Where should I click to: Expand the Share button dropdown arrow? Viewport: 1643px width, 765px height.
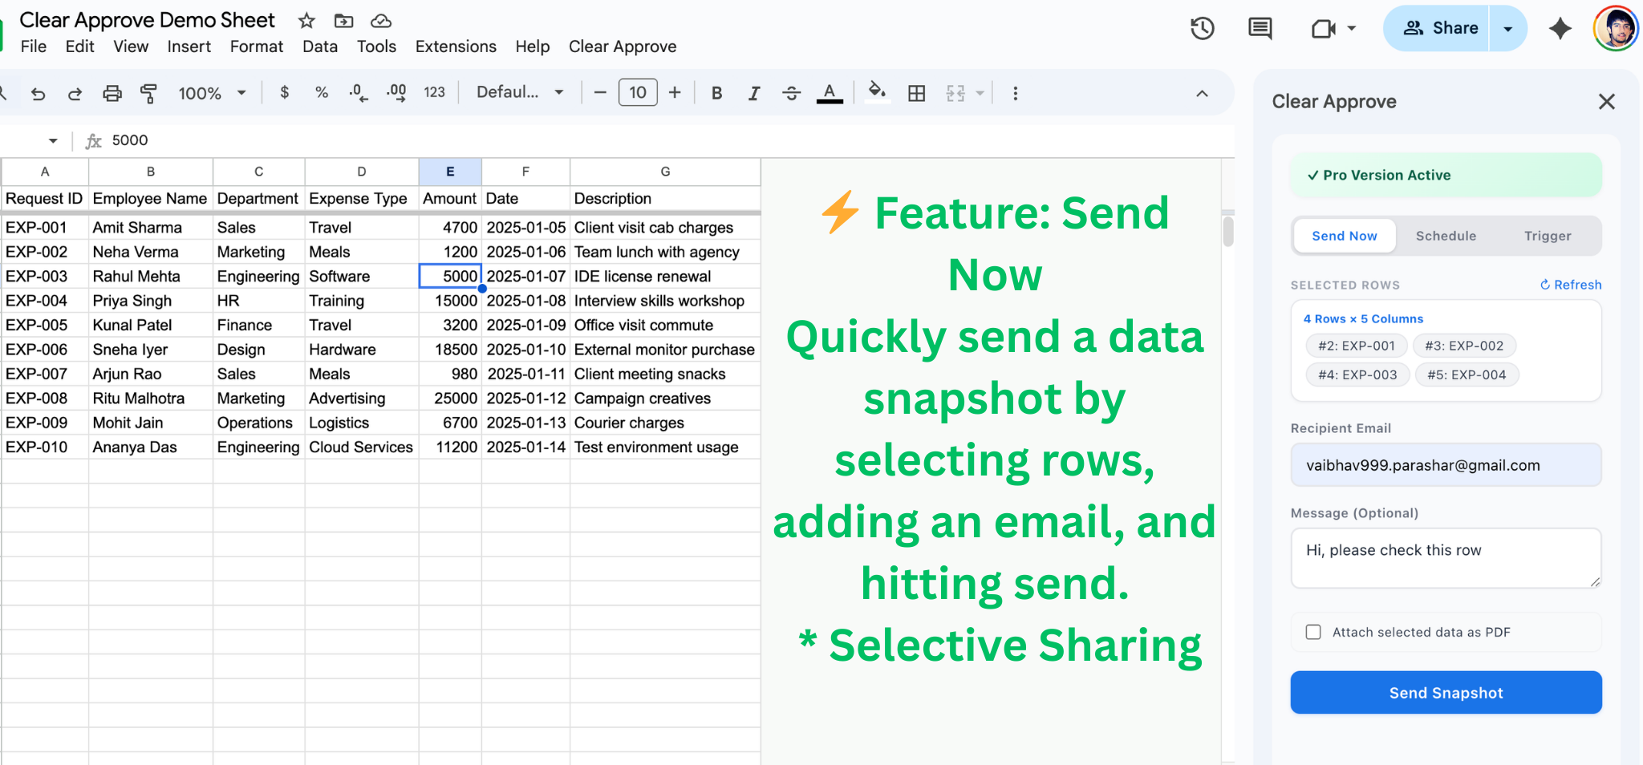[x=1507, y=27]
